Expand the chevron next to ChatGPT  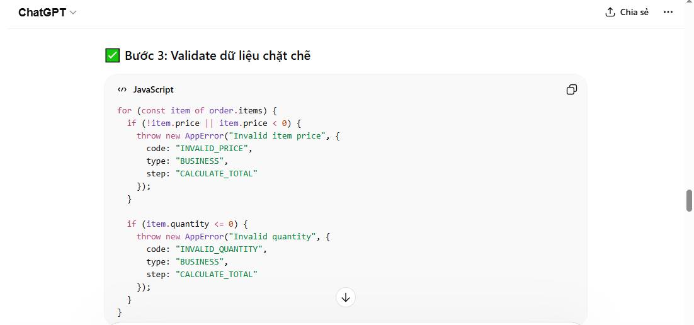pos(73,13)
